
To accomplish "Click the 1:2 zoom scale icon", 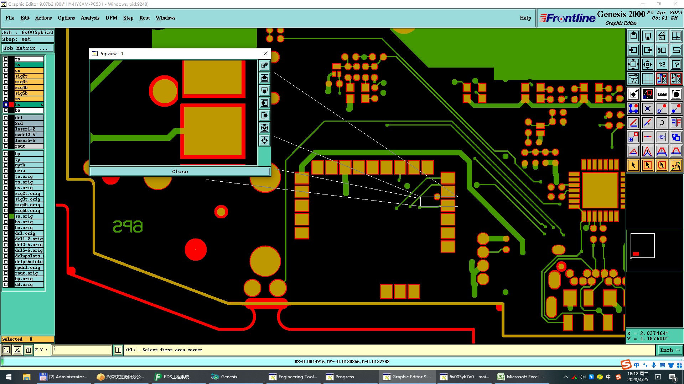I will (662, 64).
